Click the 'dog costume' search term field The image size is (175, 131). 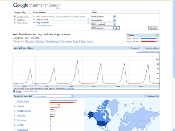61,19
